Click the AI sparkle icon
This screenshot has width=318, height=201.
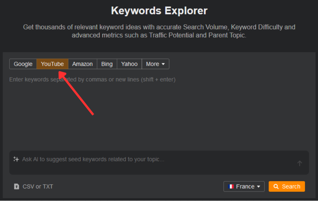pos(16,159)
